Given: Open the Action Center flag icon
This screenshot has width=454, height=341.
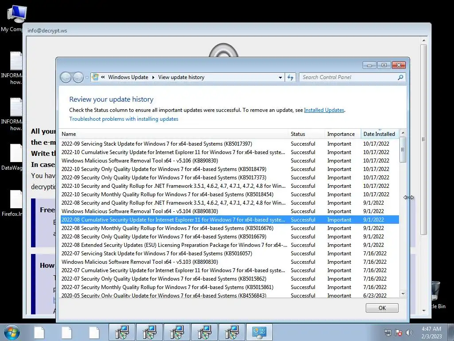Looking at the screenshot, I should pyautogui.click(x=399, y=333).
